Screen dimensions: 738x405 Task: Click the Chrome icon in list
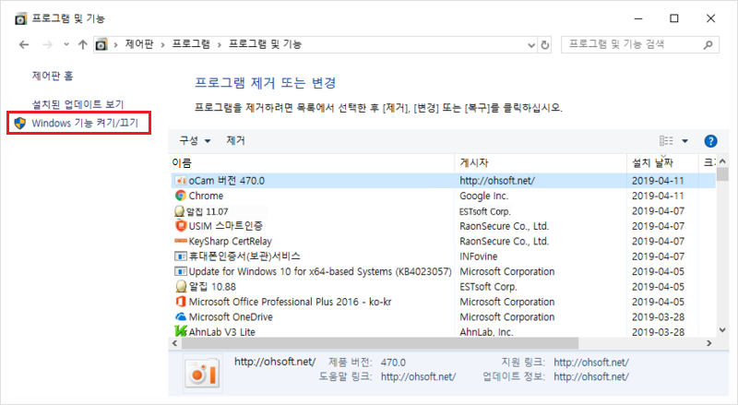click(x=180, y=196)
